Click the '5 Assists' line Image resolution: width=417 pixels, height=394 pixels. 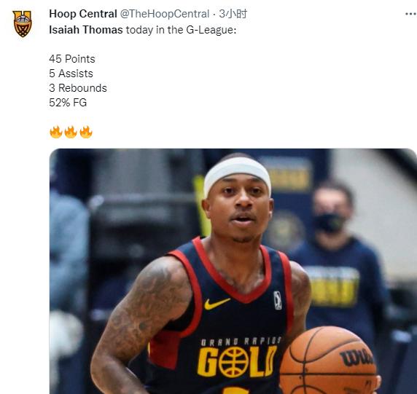71,74
